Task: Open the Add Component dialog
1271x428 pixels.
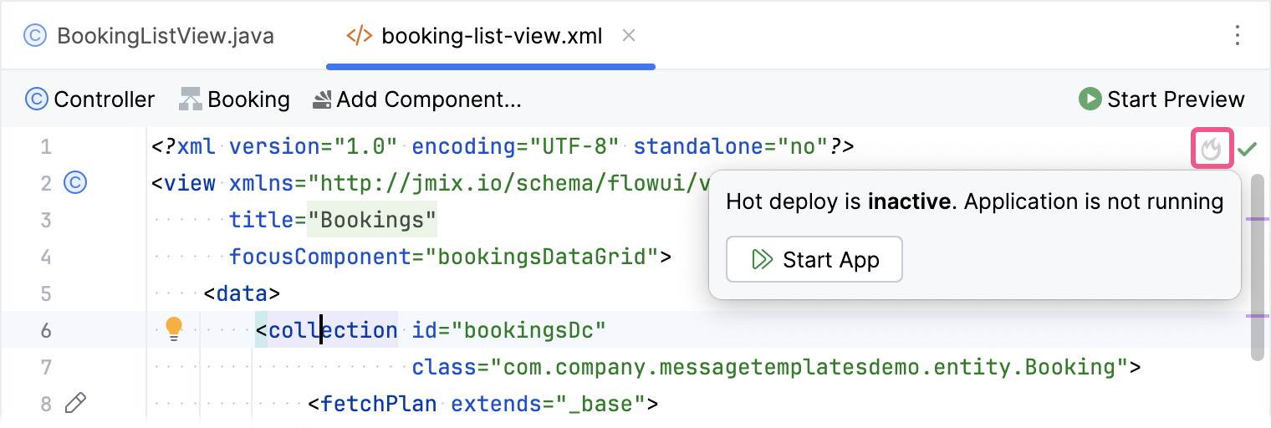Action: tap(416, 99)
